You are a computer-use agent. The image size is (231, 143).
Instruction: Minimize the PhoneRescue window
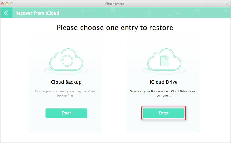pyautogui.click(x=8, y=3)
